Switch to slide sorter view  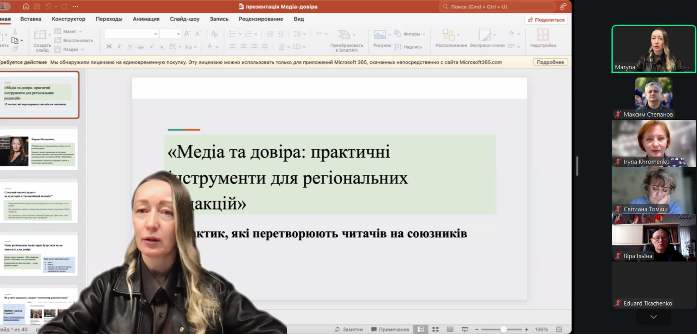point(435,328)
